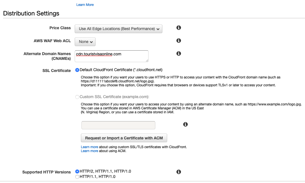The width and height of the screenshot is (305, 183).
Task: Select HTTP/2, HTTP/1.1, HTTP/1.0 option
Action: tap(77, 171)
